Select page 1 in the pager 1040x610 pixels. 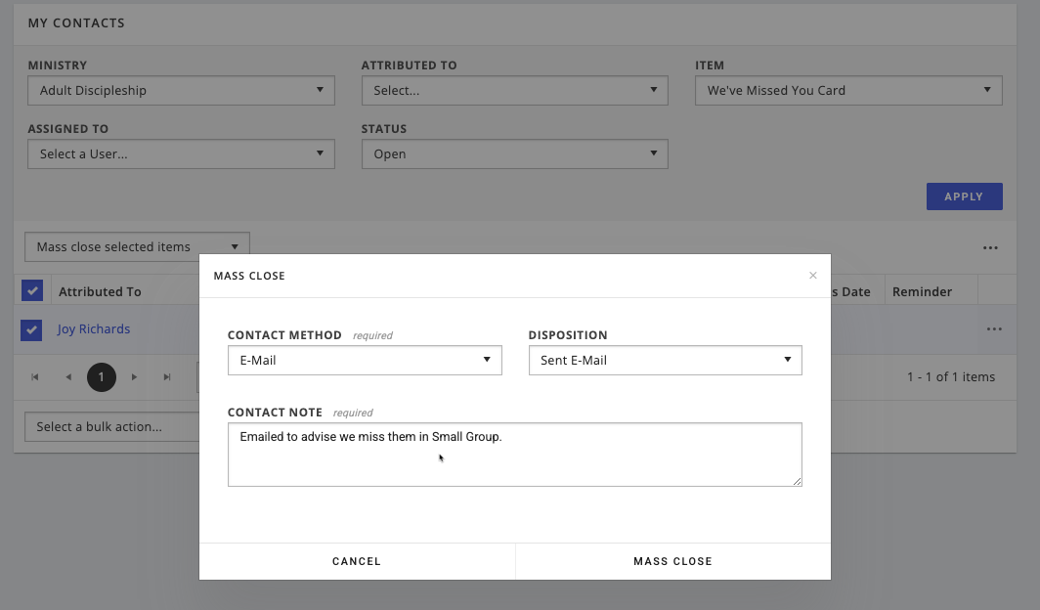(101, 377)
